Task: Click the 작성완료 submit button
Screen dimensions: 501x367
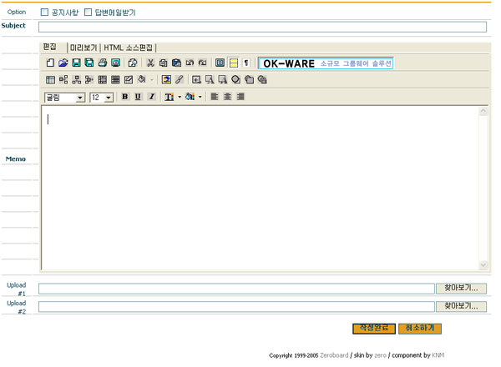Action: [373, 328]
